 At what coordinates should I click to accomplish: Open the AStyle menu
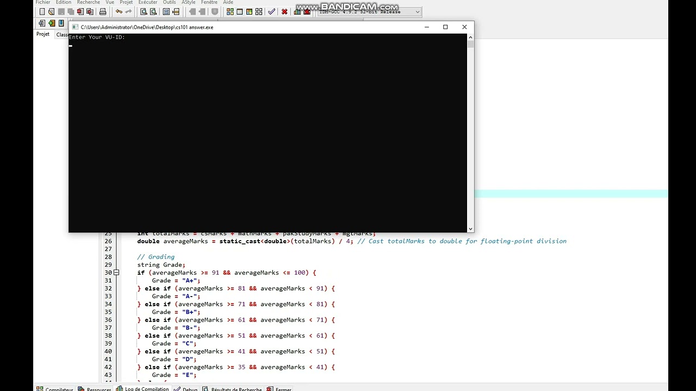click(189, 2)
